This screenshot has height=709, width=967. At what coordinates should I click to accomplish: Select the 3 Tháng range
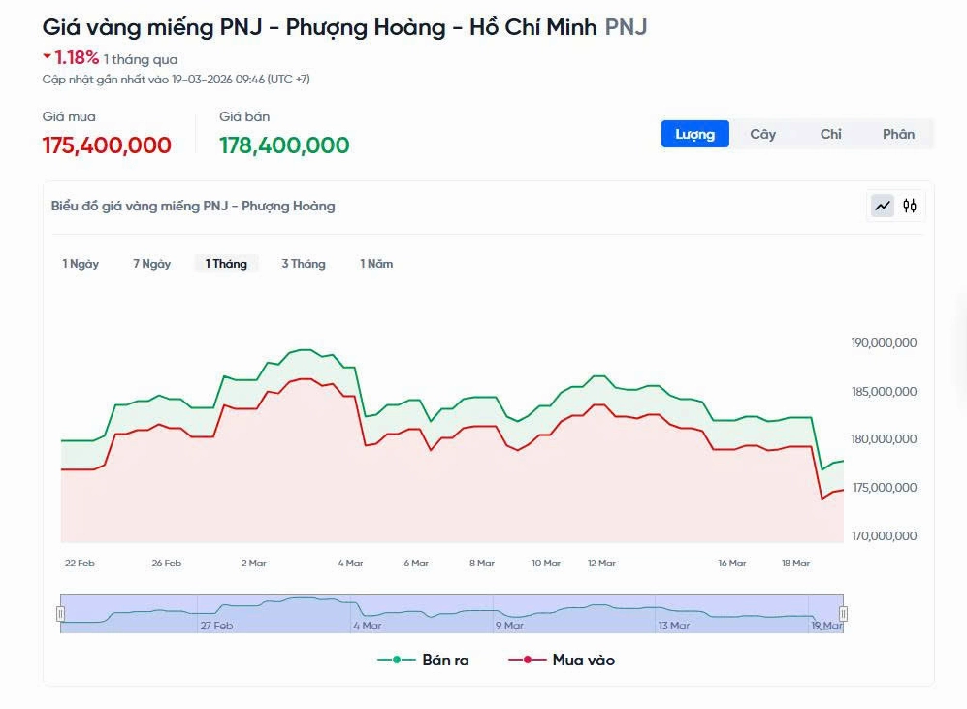302,263
